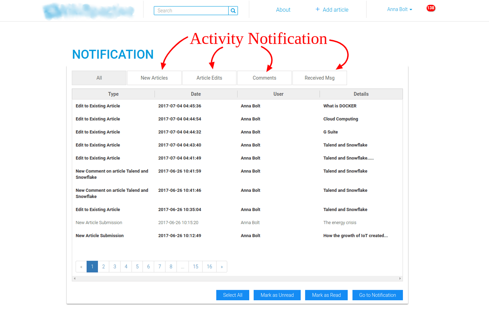Select How the growth of IoT created... row
Screen dimensions: 489x317
click(x=355, y=236)
